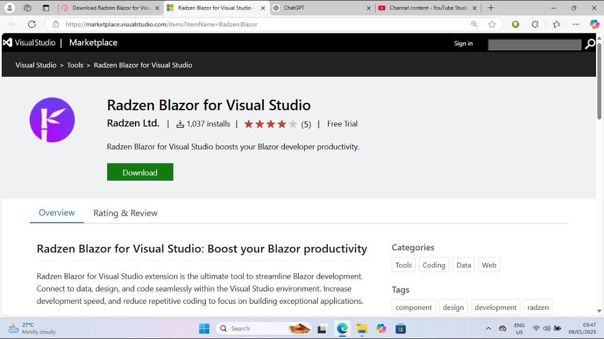
Task: Close the YouTube Studio browser tab
Action: pyautogui.click(x=474, y=8)
